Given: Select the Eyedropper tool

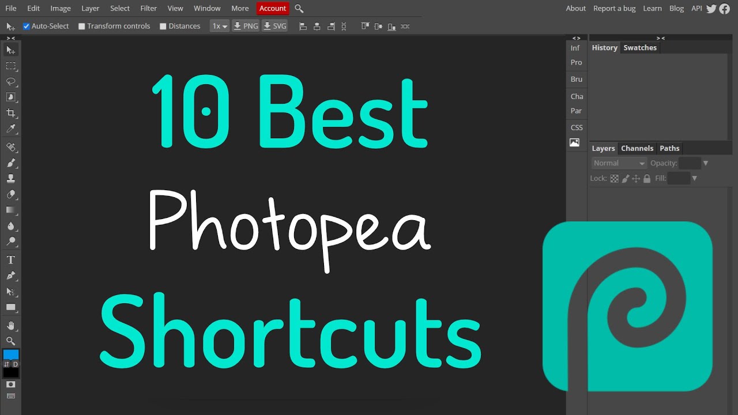Looking at the screenshot, I should (x=10, y=129).
